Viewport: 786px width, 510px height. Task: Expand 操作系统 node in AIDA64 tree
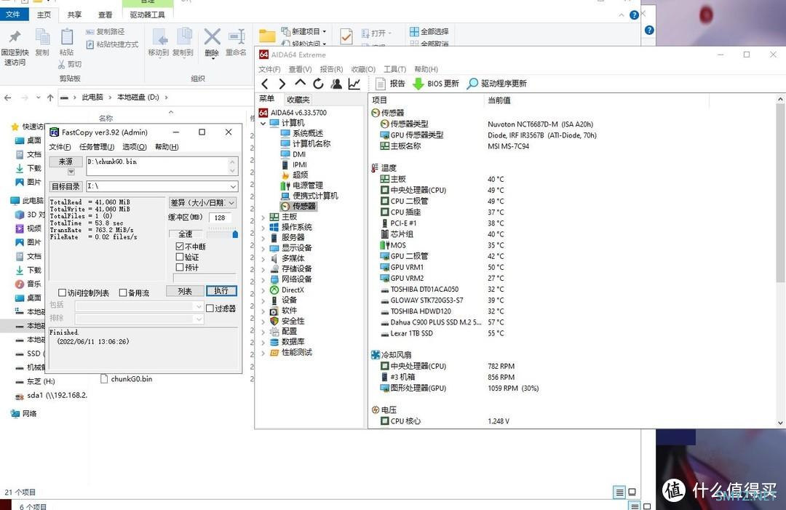point(263,228)
